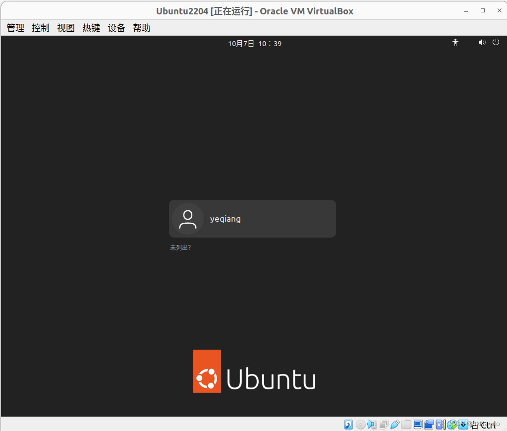Click the display monitor indicator in status bar
This screenshot has width=507, height=431.
pyautogui.click(x=418, y=424)
